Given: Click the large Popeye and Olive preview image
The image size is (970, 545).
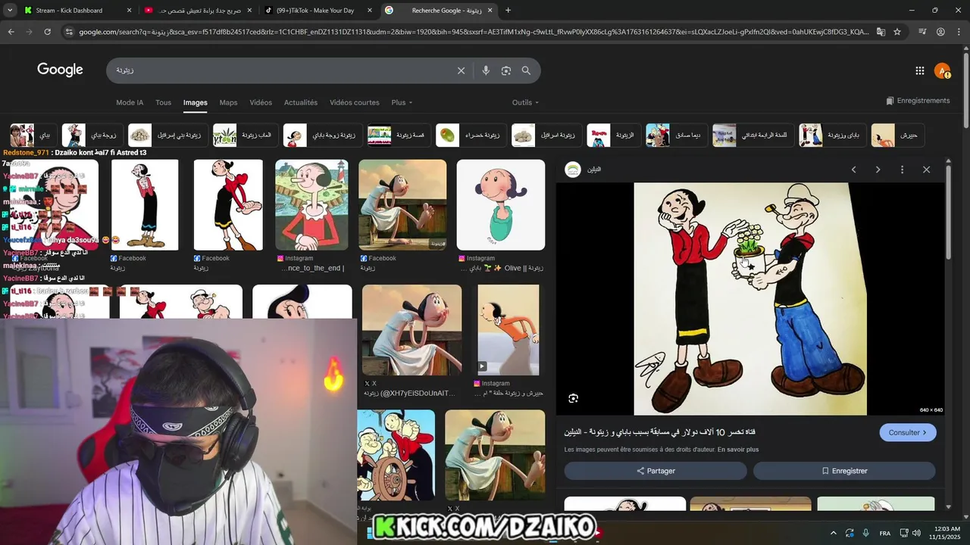Looking at the screenshot, I should point(750,299).
